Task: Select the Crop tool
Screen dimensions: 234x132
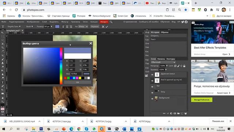Action: (x=3, y=48)
